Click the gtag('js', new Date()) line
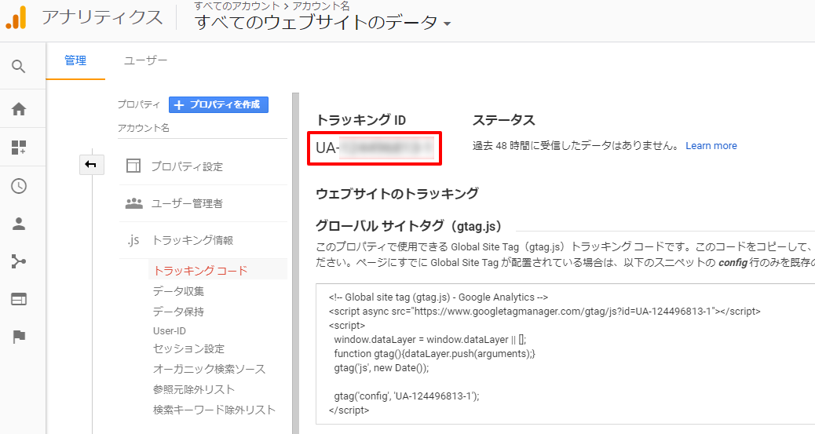The height and width of the screenshot is (434, 815). coord(382,367)
